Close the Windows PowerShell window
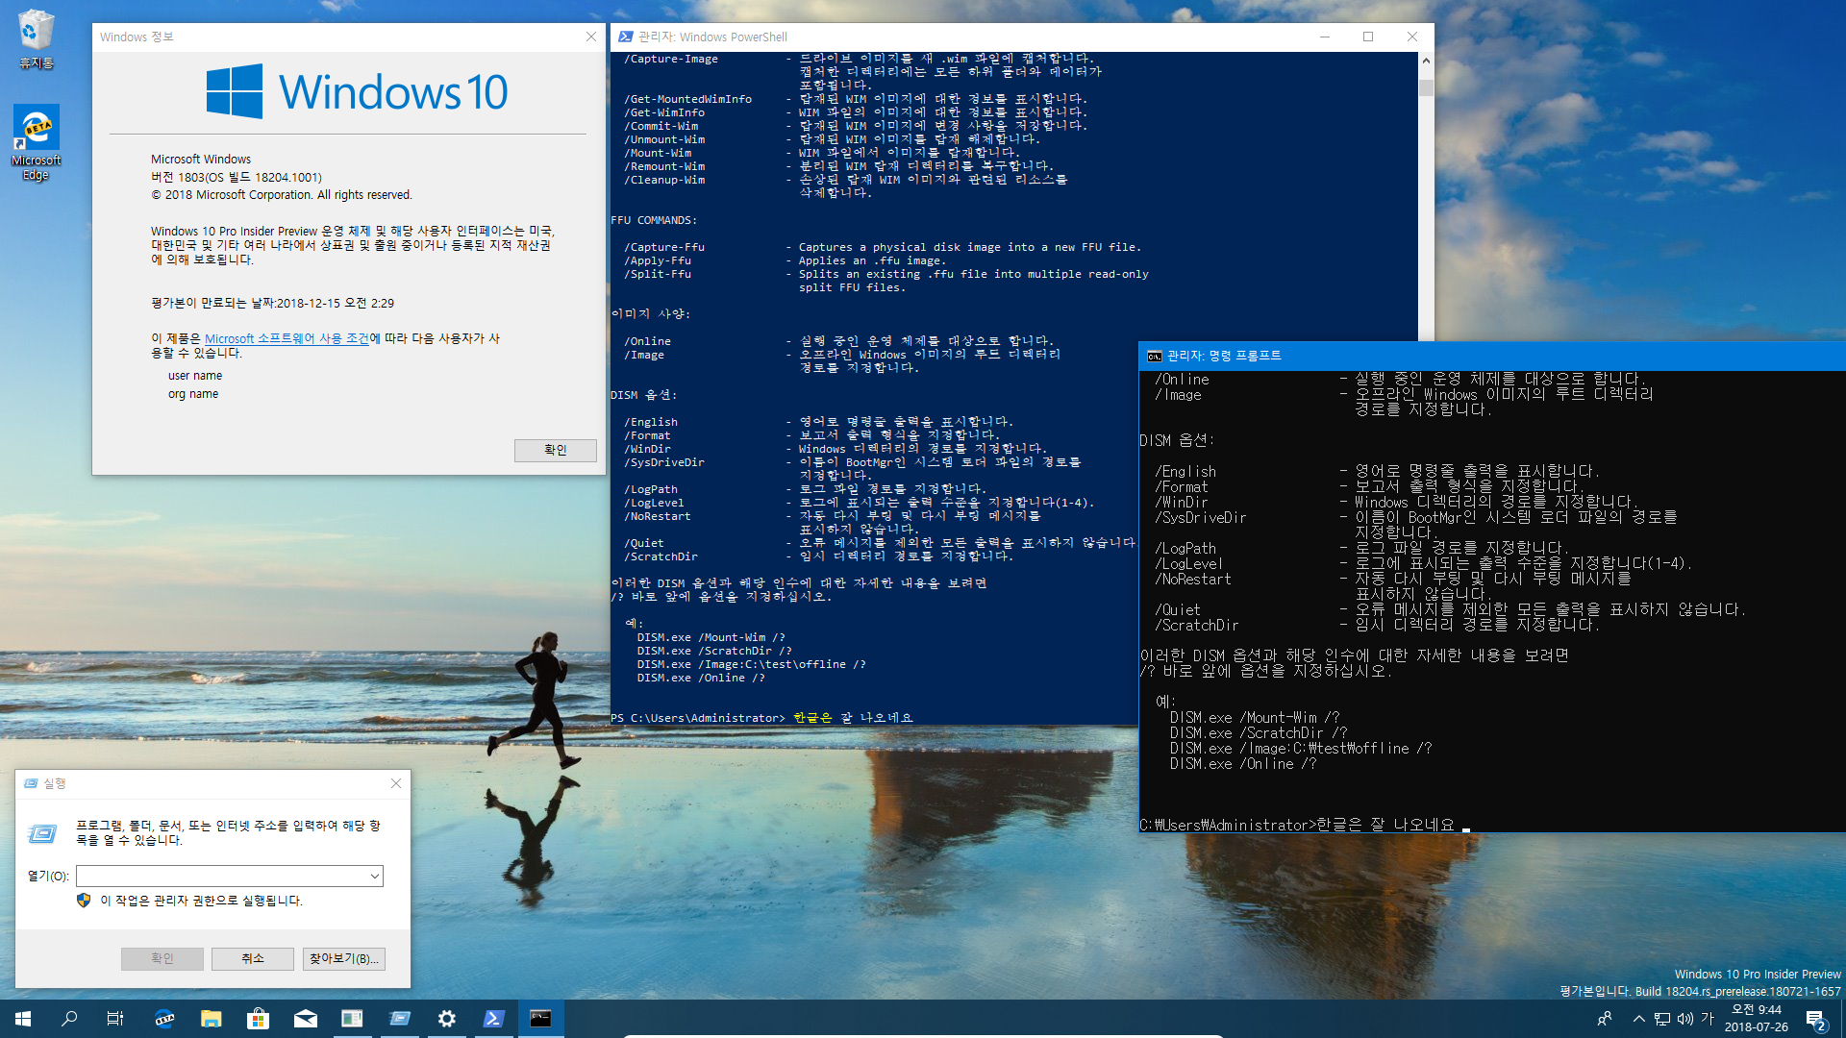The height and width of the screenshot is (1038, 1846). click(x=1412, y=37)
